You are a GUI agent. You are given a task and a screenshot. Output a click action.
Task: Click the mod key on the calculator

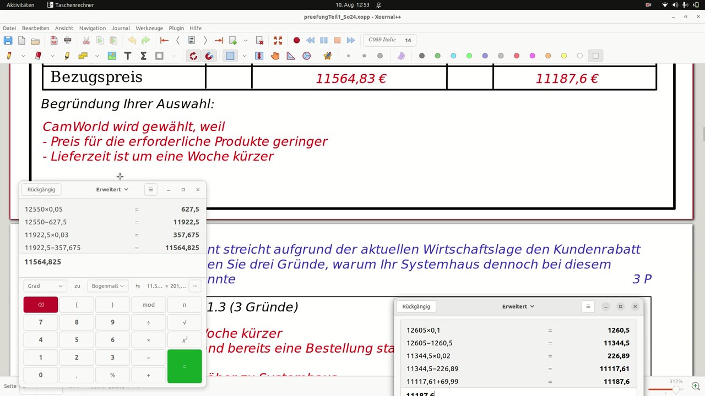click(x=149, y=305)
